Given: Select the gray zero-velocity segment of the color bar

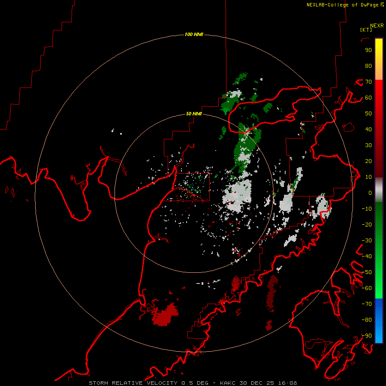Looking at the screenshot, I should (x=379, y=190).
